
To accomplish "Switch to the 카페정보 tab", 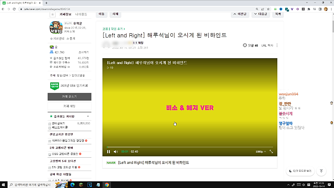I will pos(66,15).
